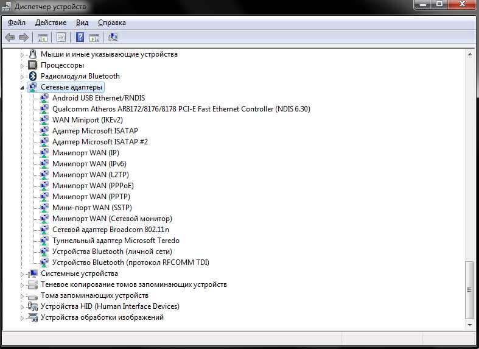479x349 pixels.
Task: Click the scrollbar up arrow
Action: 469,54
